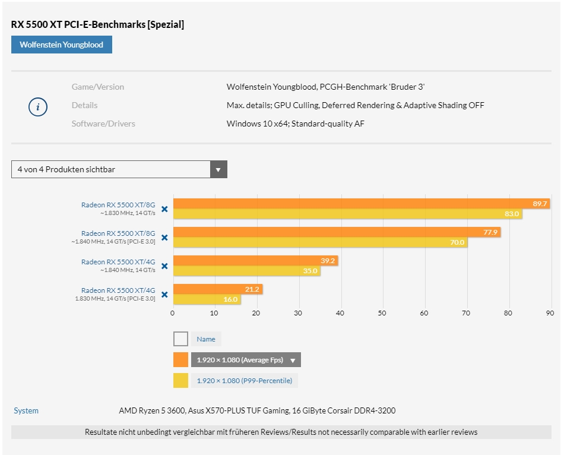Remove the Radeon RX 5500 XT/8G ~1.830 MHz row

coord(164,209)
